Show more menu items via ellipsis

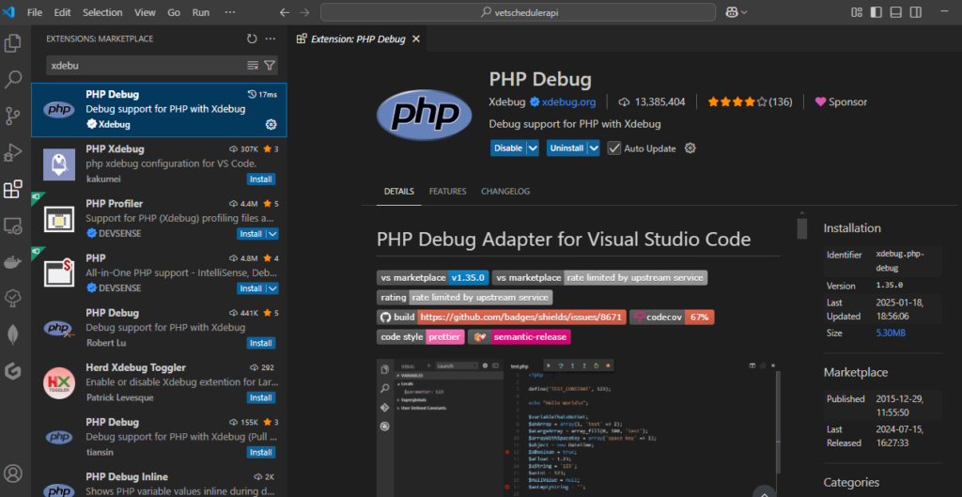[x=230, y=12]
